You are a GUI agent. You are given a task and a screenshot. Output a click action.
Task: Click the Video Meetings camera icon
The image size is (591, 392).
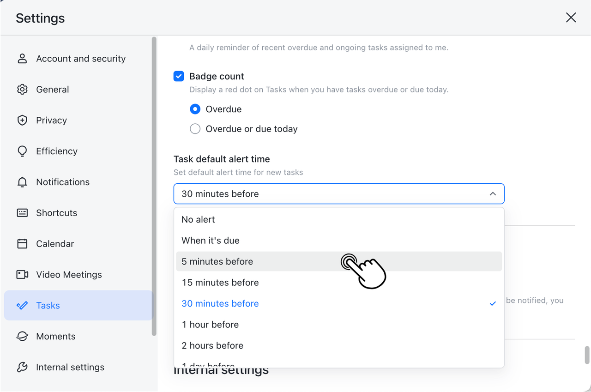point(22,275)
